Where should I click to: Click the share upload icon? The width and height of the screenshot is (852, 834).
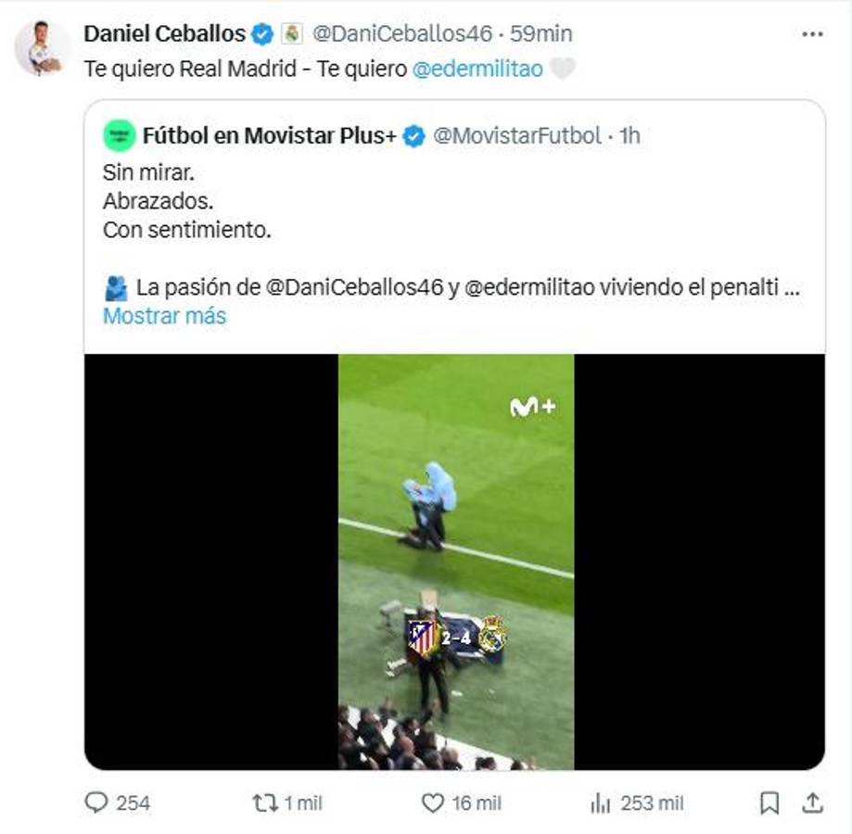click(812, 802)
